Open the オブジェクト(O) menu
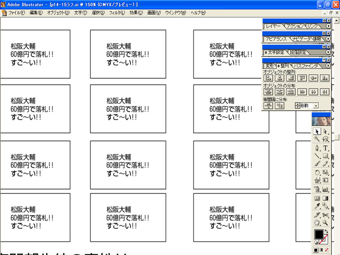This screenshot has height=255, width=340. coord(58,13)
